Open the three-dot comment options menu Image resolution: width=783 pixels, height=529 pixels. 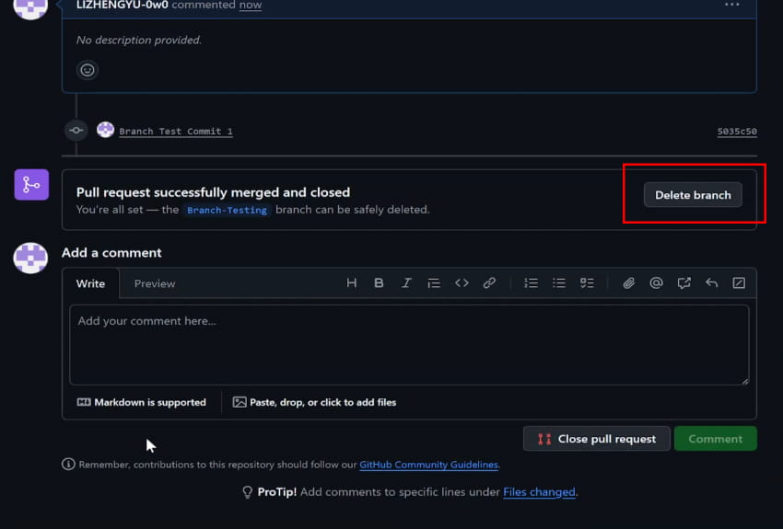(732, 5)
